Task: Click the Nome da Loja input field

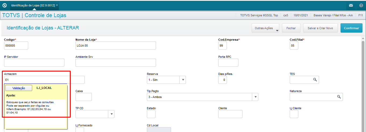Action: (116, 46)
